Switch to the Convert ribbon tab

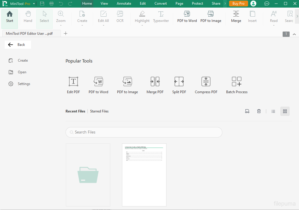coord(161,4)
